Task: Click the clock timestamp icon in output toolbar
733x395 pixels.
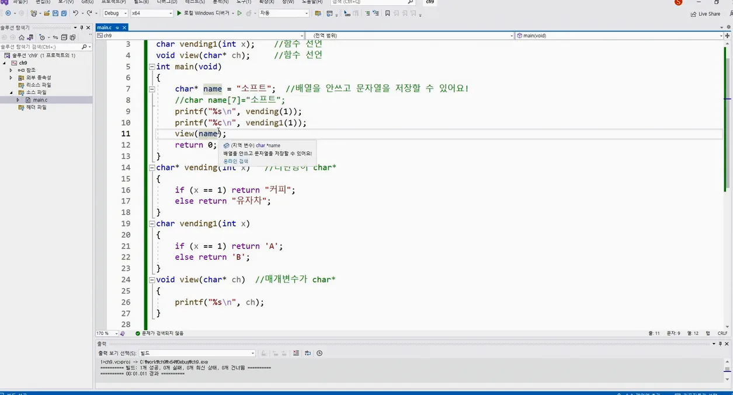Action: click(x=319, y=353)
